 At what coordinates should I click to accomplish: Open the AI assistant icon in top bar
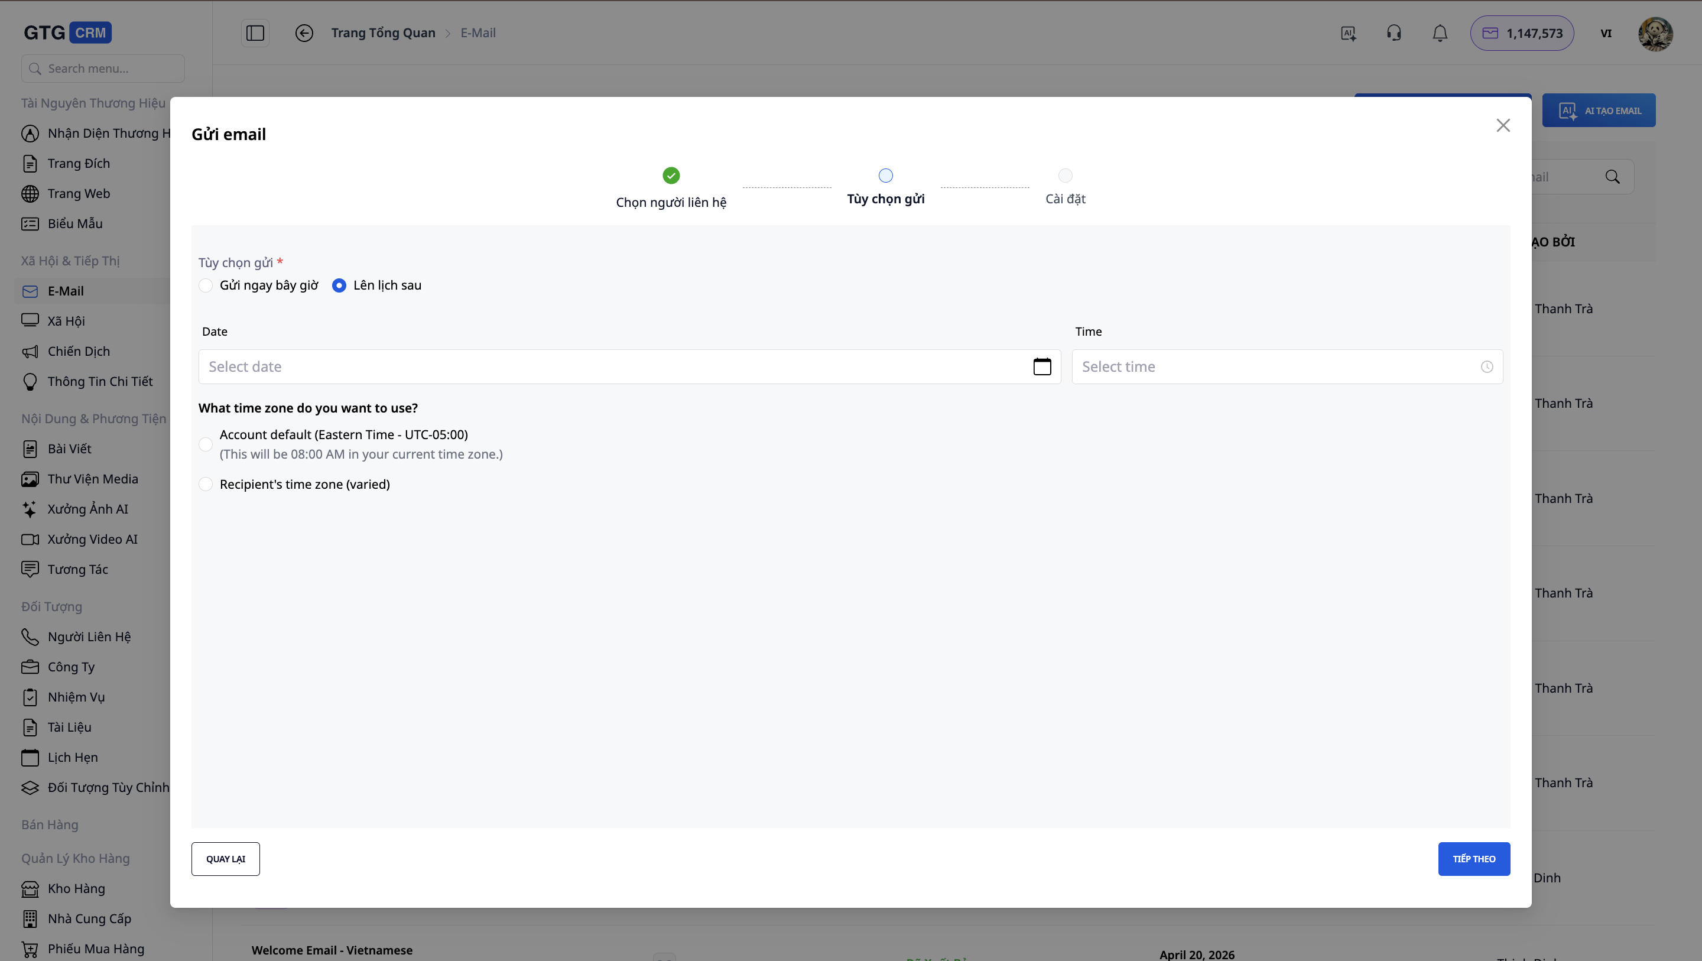[x=1349, y=33]
